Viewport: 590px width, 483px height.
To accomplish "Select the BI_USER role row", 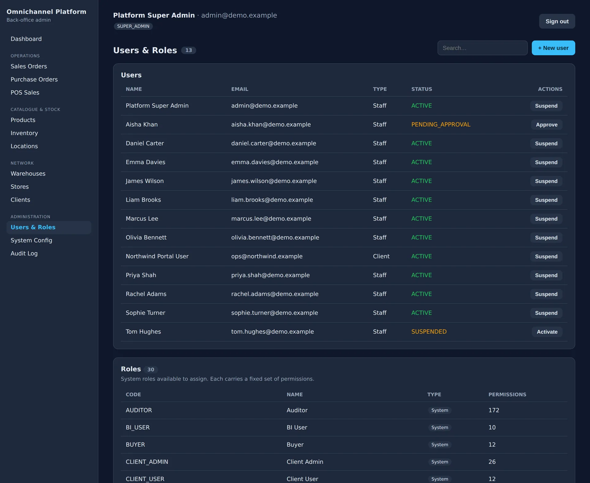I will 344,427.
